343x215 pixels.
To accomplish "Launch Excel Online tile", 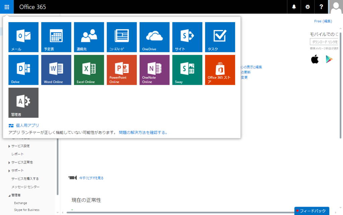I will (x=89, y=70).
